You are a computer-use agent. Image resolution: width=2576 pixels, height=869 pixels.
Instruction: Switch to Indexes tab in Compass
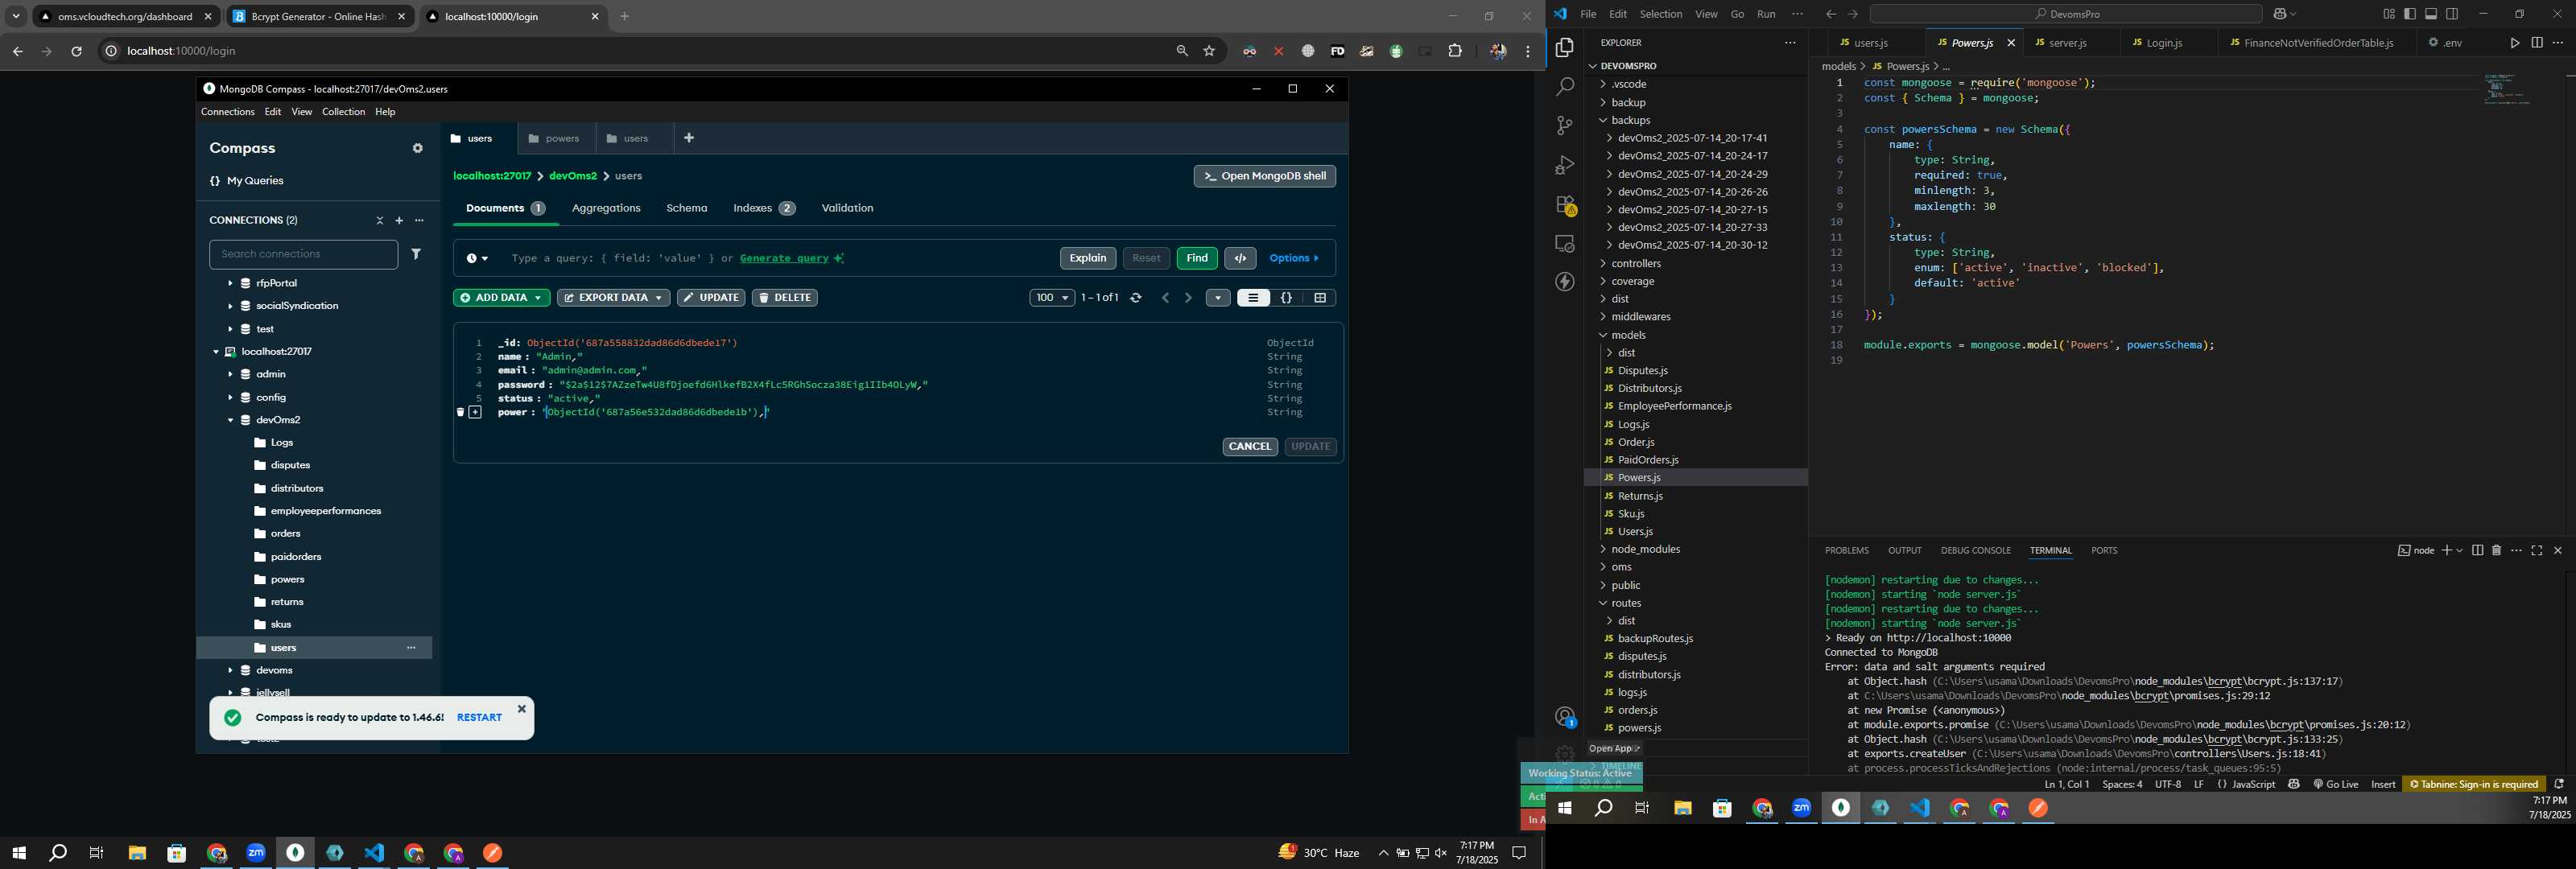pos(764,208)
